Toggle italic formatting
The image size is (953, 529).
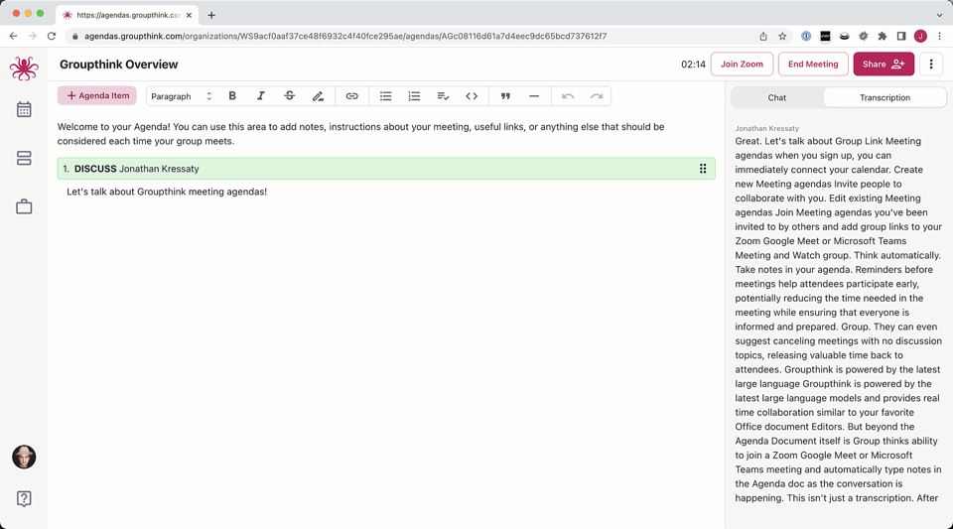point(261,96)
